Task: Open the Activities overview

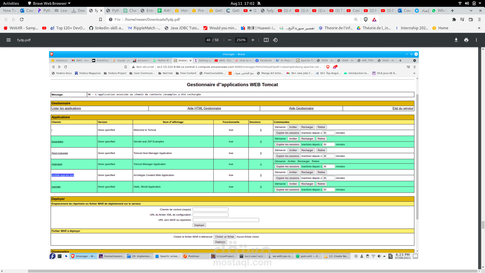Action: point(11,3)
